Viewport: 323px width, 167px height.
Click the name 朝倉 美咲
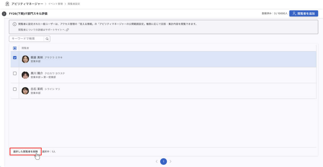point(37,58)
